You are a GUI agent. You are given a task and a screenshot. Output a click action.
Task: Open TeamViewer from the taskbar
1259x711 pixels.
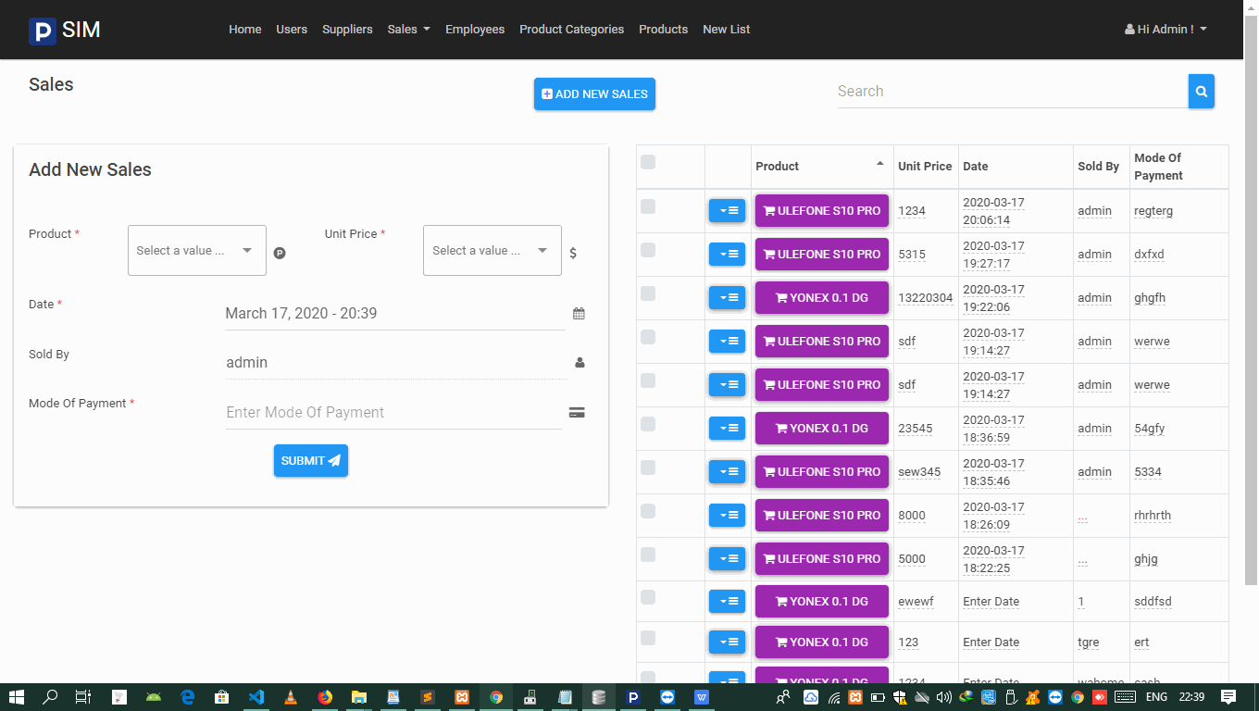click(667, 697)
